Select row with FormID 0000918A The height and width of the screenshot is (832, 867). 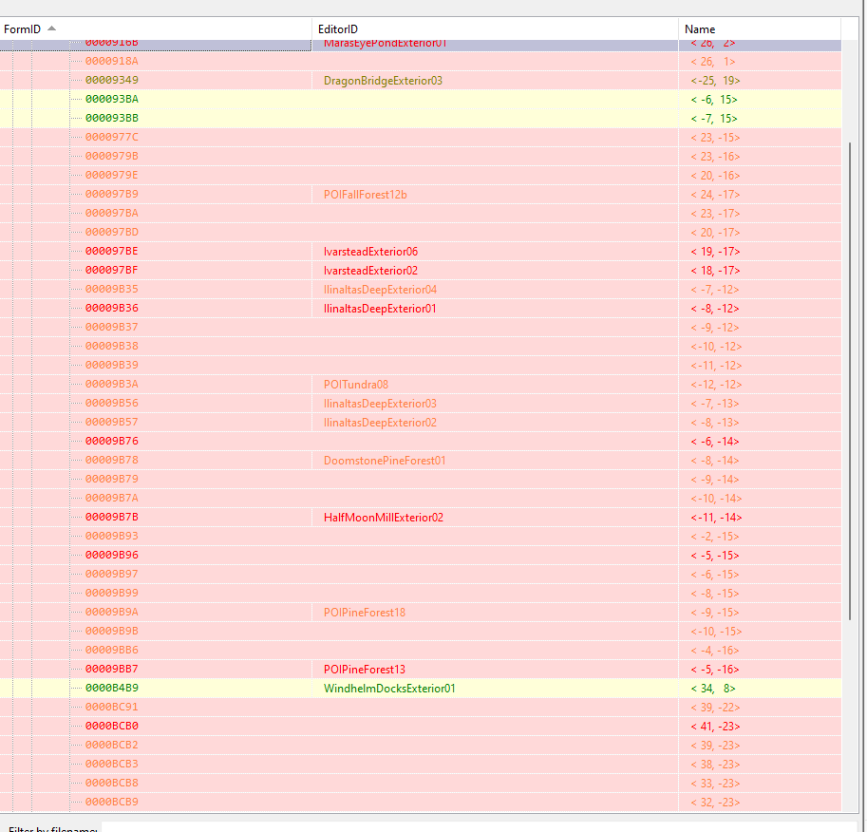pos(421,62)
